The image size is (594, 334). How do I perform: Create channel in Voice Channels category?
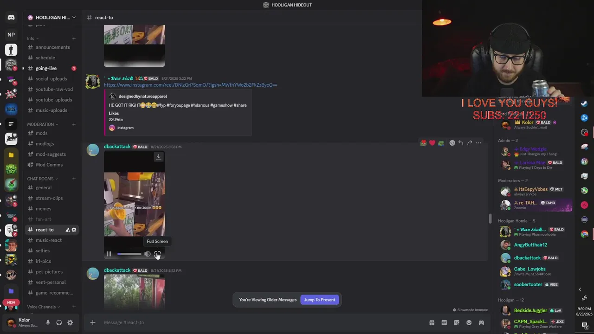pos(74,307)
